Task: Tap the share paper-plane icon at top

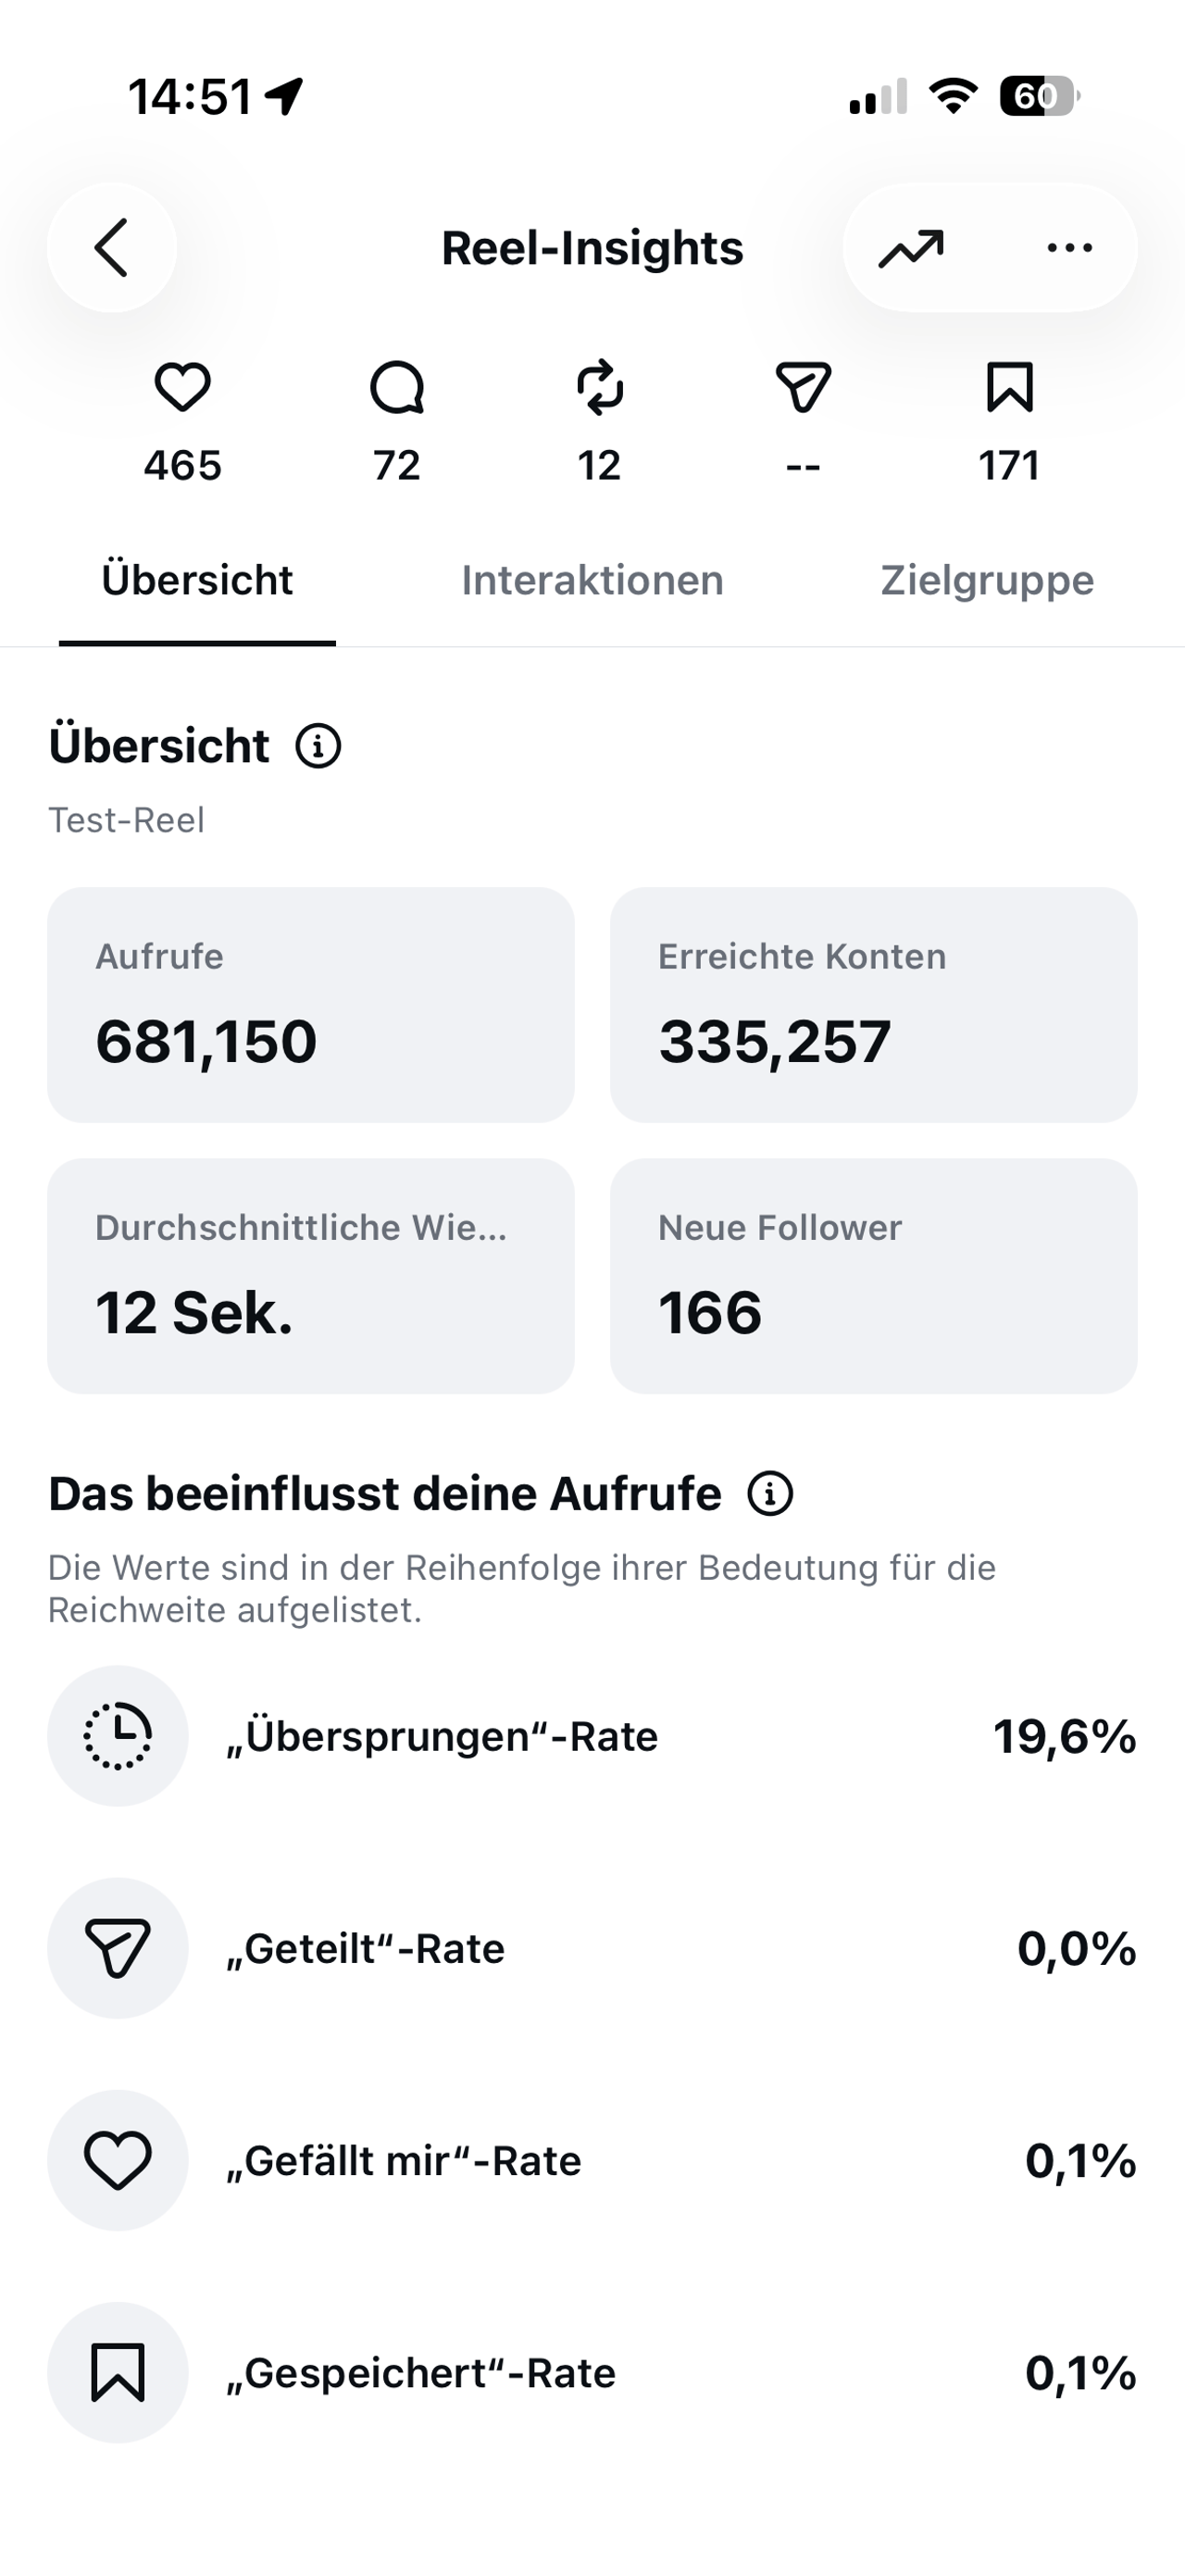Action: (x=804, y=387)
